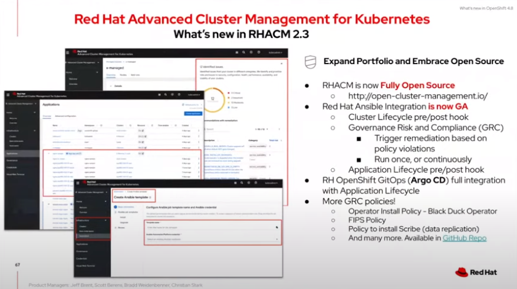Select Applications in the left sidebar
Image resolution: width=517 pixels, height=289 pixels.
point(12,154)
